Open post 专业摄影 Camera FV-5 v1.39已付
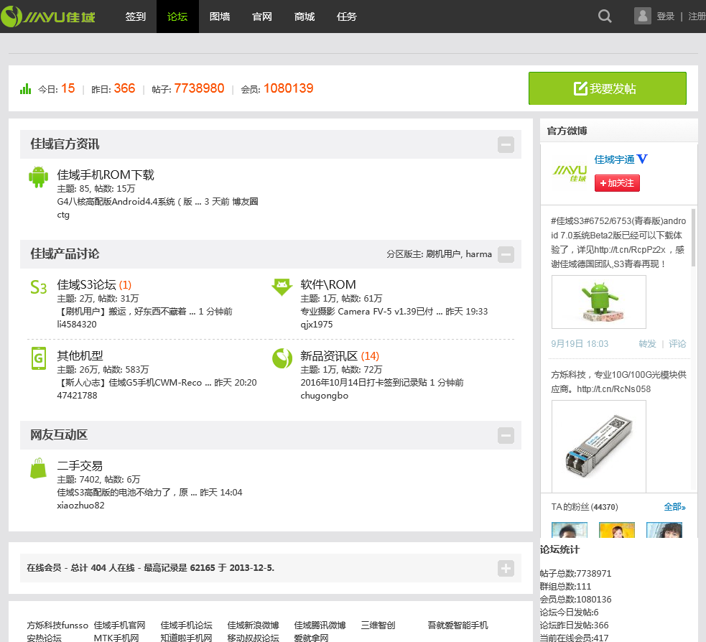The height and width of the screenshot is (642, 706). pos(371,312)
